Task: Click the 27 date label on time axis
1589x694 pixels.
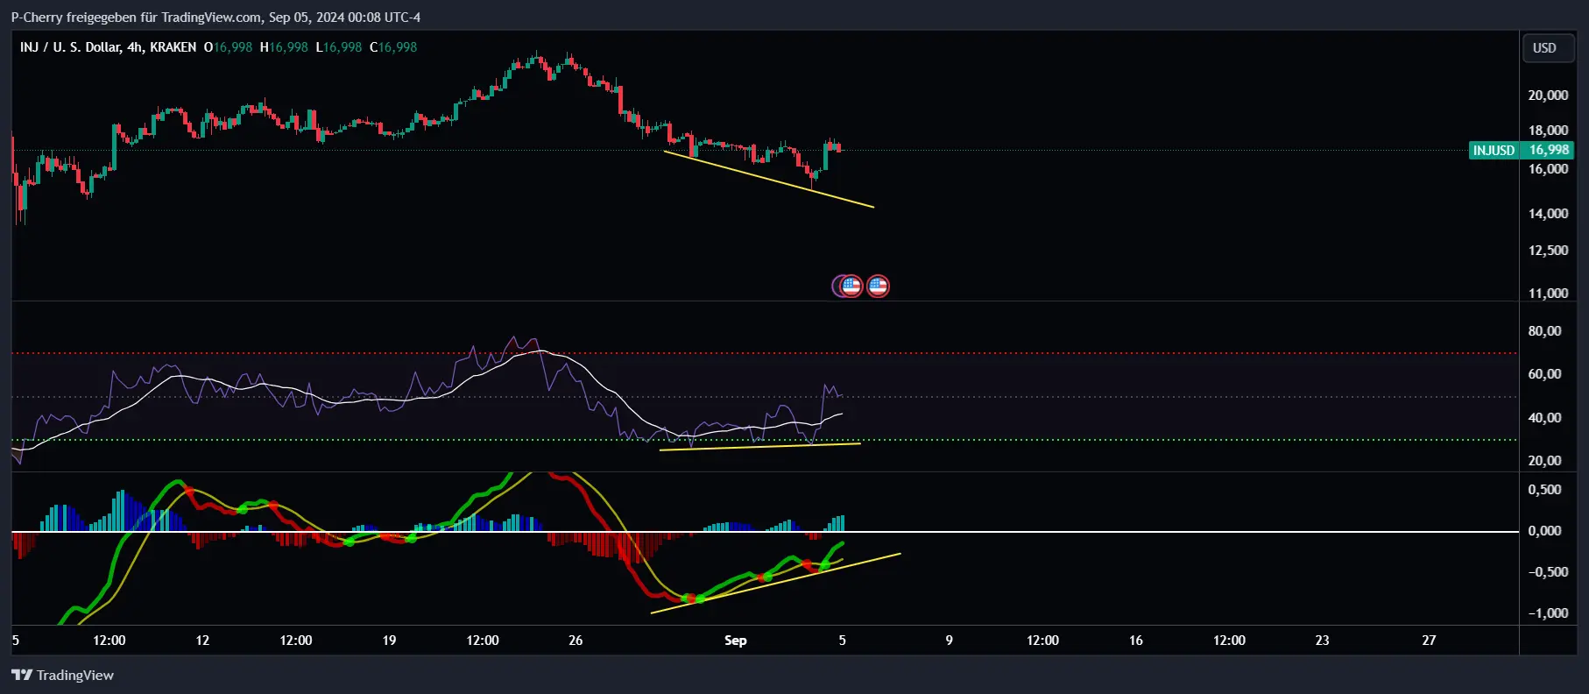Action: point(1429,641)
